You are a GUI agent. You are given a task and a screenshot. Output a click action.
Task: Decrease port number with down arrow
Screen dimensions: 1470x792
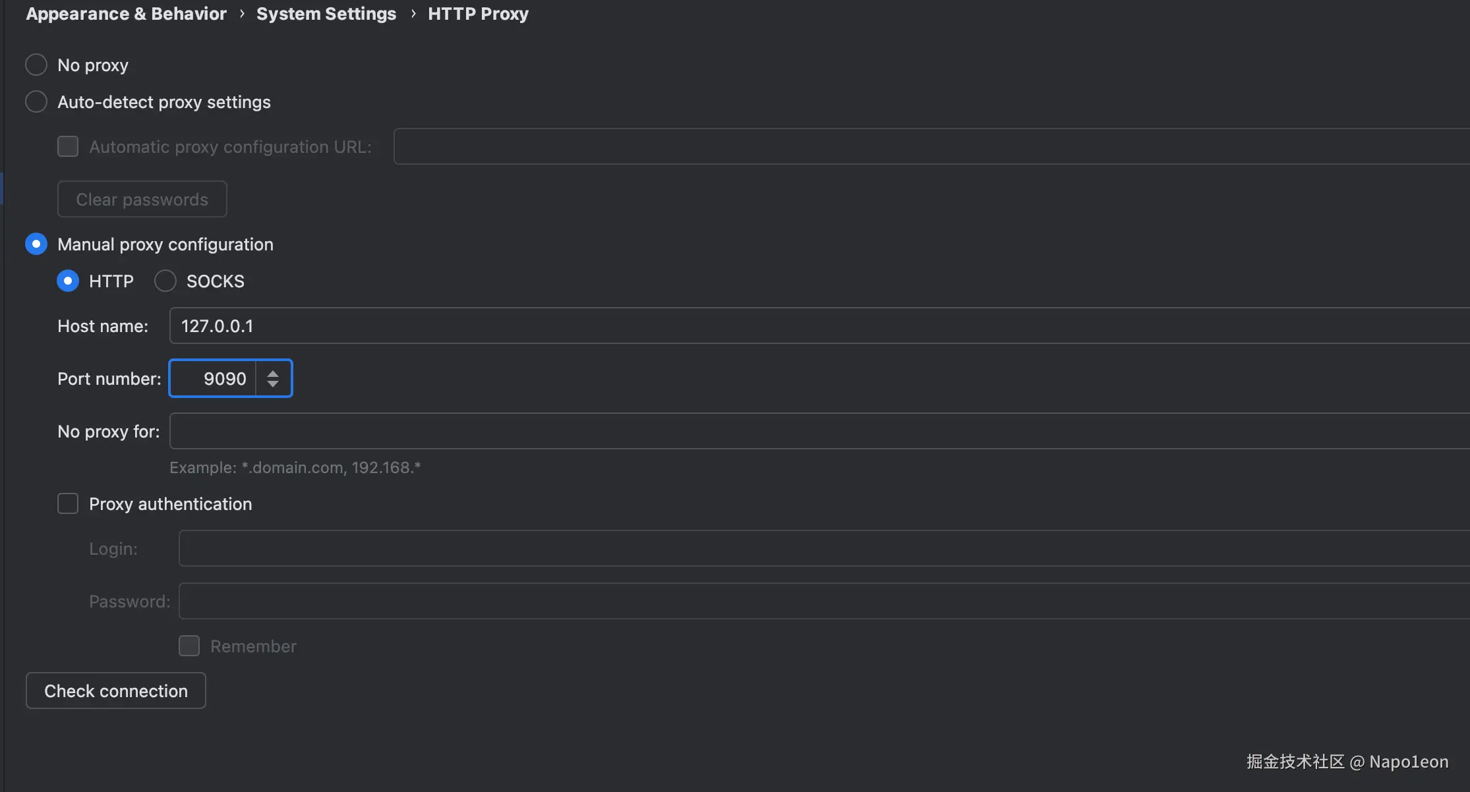coord(273,384)
